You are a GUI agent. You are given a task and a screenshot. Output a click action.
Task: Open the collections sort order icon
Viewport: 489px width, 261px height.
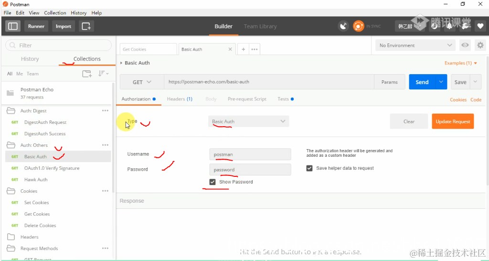pyautogui.click(x=103, y=74)
